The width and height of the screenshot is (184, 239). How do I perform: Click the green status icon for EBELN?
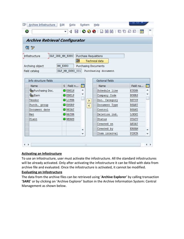64,91
